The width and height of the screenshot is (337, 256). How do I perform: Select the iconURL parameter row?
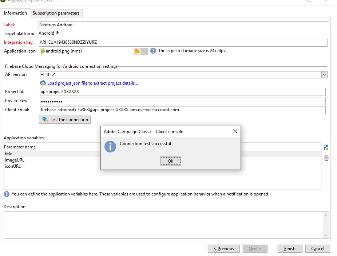point(52,166)
